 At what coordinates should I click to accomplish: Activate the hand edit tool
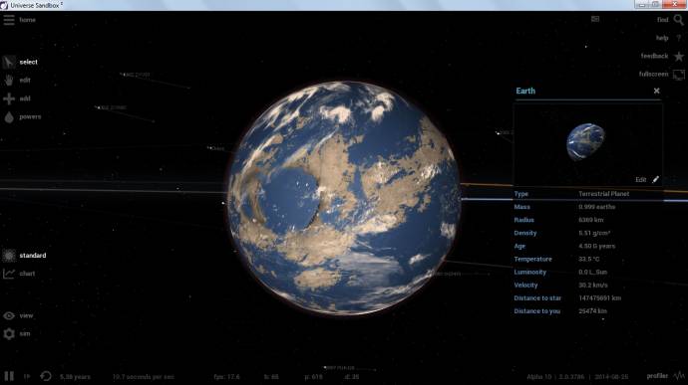tap(9, 81)
